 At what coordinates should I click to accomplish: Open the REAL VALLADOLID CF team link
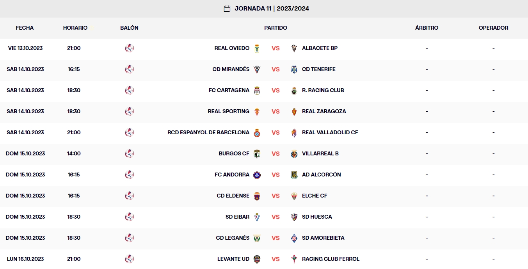coord(330,132)
